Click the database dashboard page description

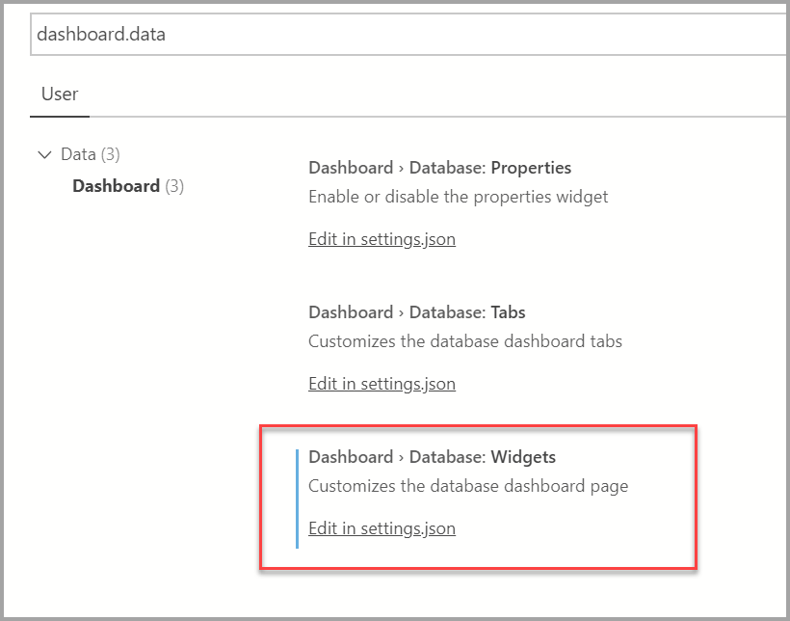point(469,485)
